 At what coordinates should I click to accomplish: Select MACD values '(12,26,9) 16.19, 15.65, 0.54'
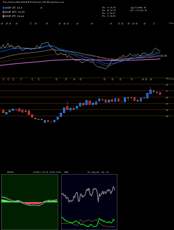(x=46, y=172)
